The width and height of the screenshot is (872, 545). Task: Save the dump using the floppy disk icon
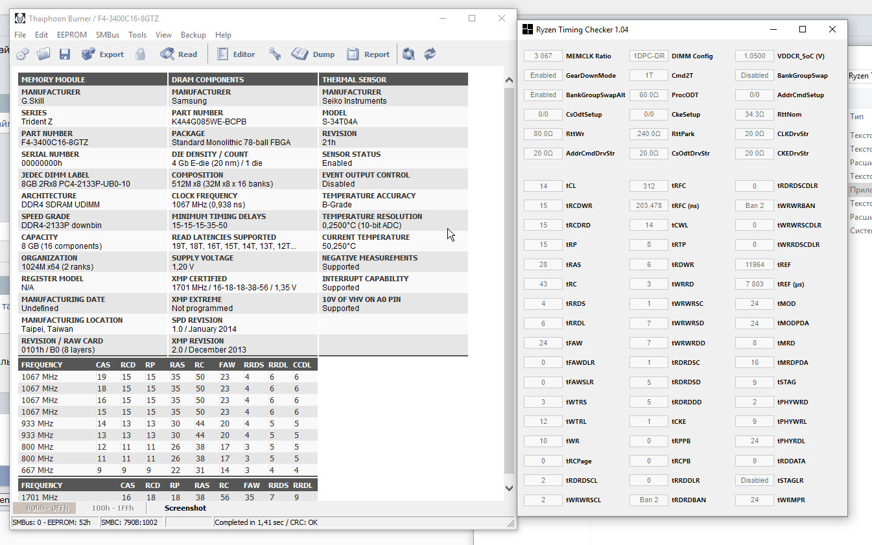(x=65, y=54)
